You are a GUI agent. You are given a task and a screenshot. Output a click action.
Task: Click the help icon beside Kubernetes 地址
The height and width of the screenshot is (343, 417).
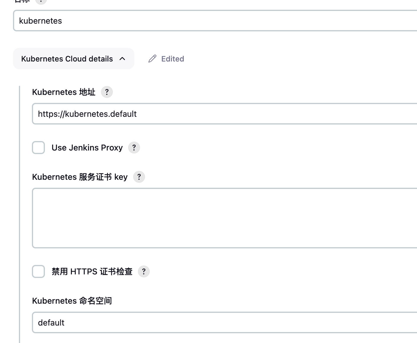107,92
